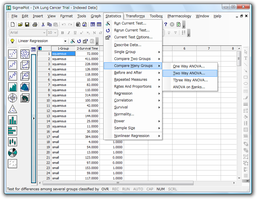Image resolution: width=257 pixels, height=199 pixels.
Task: Expand the Rates And Proportions submenu
Action: pyautogui.click(x=133, y=87)
